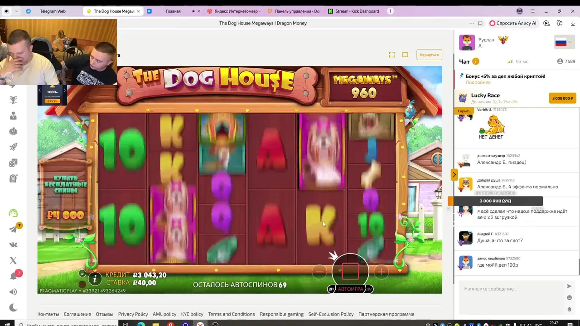Click the drop icon below emoji button

coord(569,309)
